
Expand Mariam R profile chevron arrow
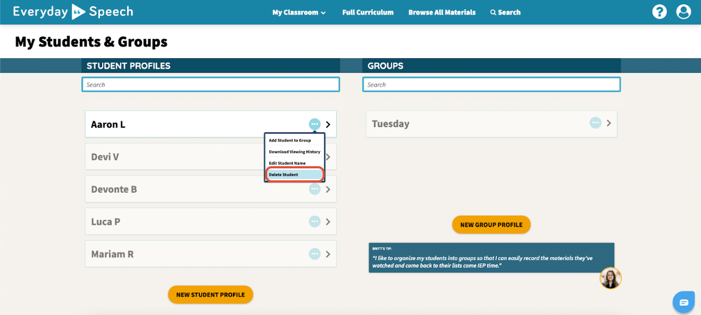coord(328,254)
